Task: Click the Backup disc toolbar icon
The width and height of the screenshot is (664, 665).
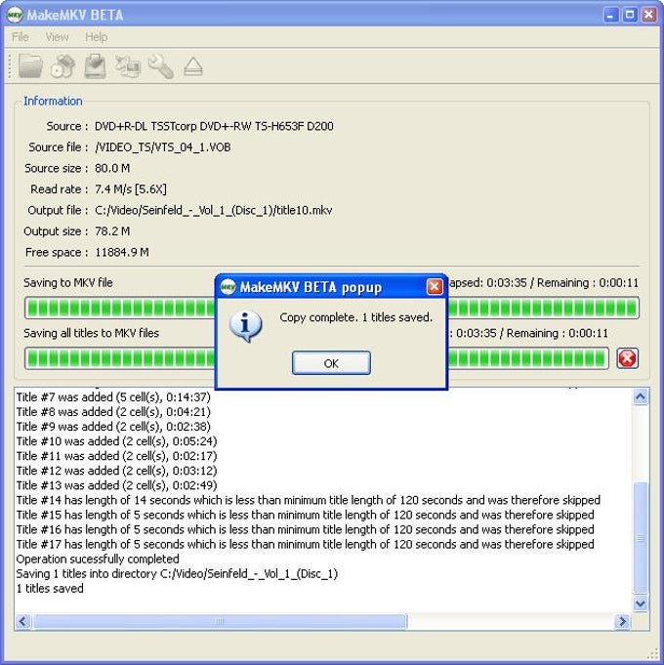Action: 95,66
